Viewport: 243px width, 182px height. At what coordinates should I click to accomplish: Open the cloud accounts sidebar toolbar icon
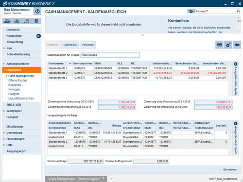17,21
